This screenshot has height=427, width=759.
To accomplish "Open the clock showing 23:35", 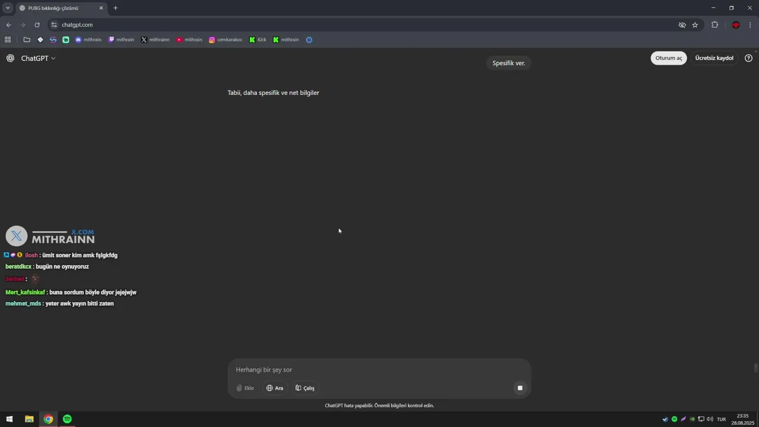I will 742,419.
